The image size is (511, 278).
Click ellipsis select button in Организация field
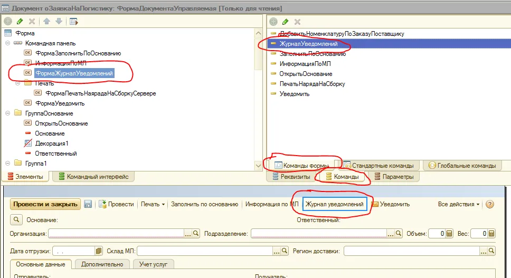pyautogui.click(x=188, y=234)
